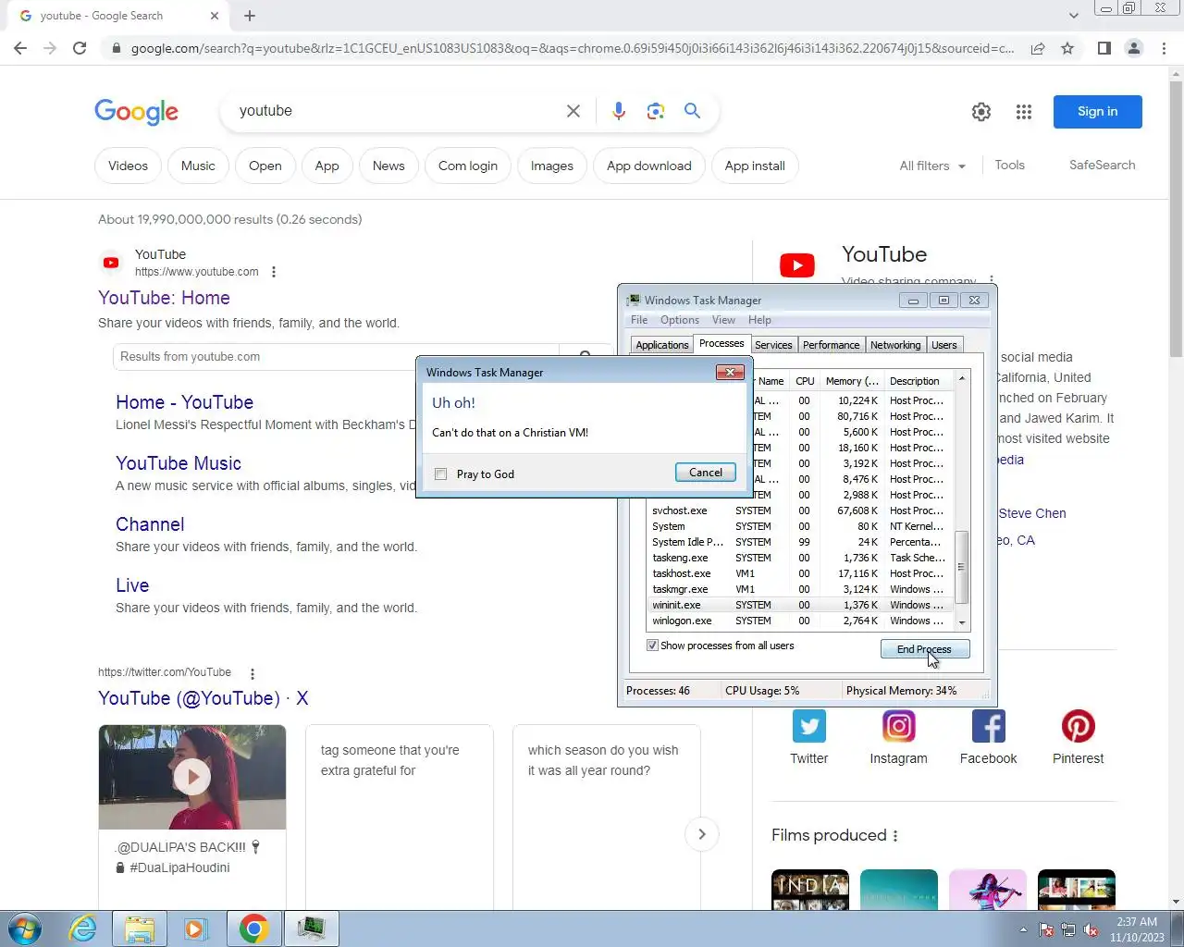The height and width of the screenshot is (947, 1184).
Task: Tick the Pray to God checkbox
Action: point(441,473)
